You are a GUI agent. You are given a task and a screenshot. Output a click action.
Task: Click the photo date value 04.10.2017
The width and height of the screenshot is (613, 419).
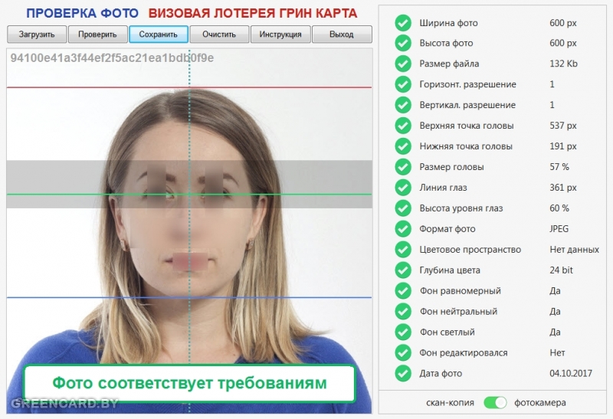(x=571, y=373)
